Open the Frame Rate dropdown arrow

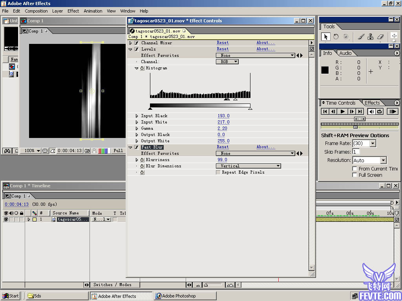373,143
